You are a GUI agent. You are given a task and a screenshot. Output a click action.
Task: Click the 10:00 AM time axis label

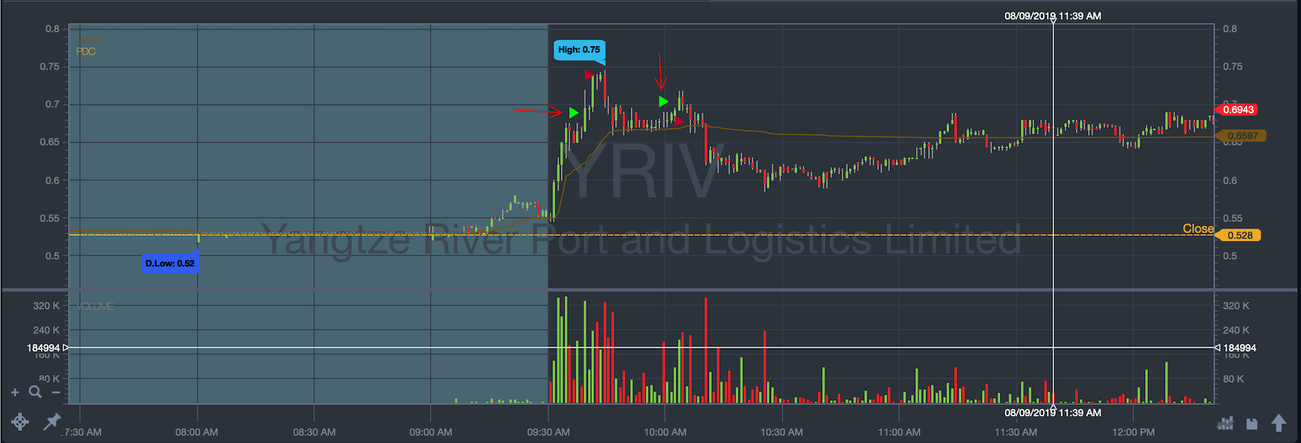tap(665, 432)
